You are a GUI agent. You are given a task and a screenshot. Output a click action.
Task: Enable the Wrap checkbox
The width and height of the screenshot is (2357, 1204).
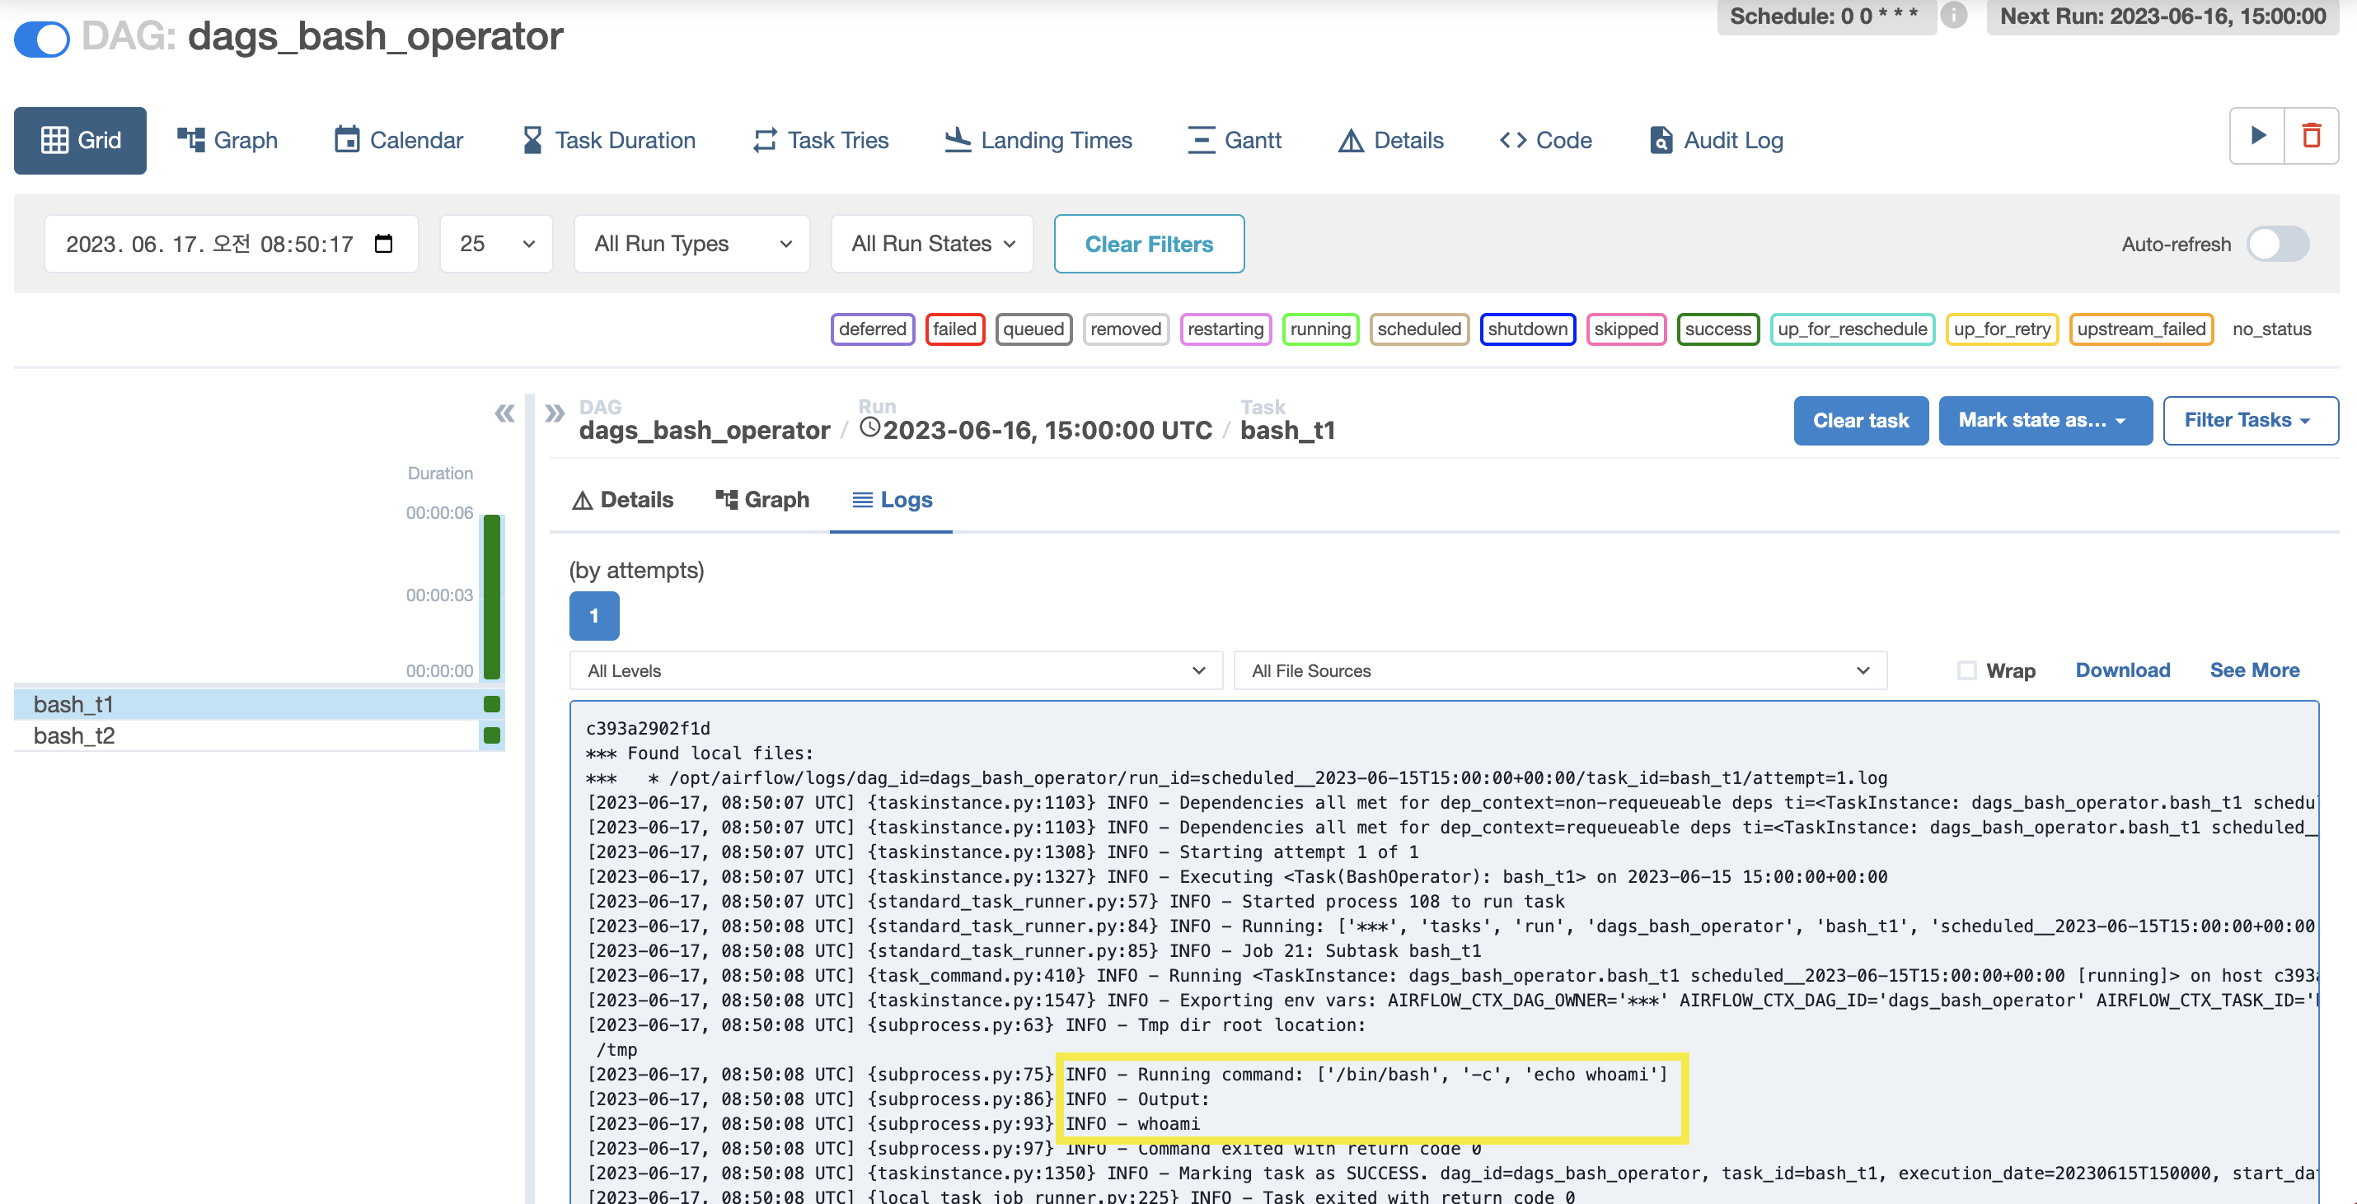pyautogui.click(x=1966, y=670)
